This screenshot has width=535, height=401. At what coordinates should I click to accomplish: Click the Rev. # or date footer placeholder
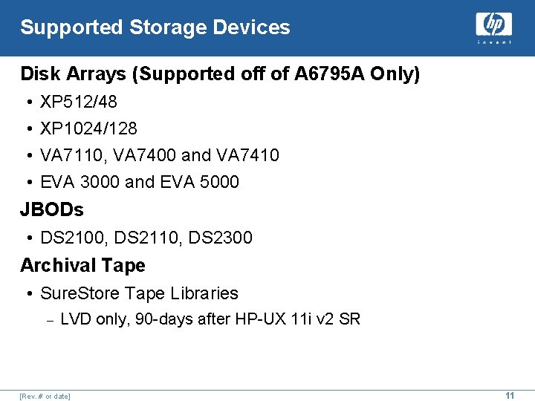[x=45, y=397]
